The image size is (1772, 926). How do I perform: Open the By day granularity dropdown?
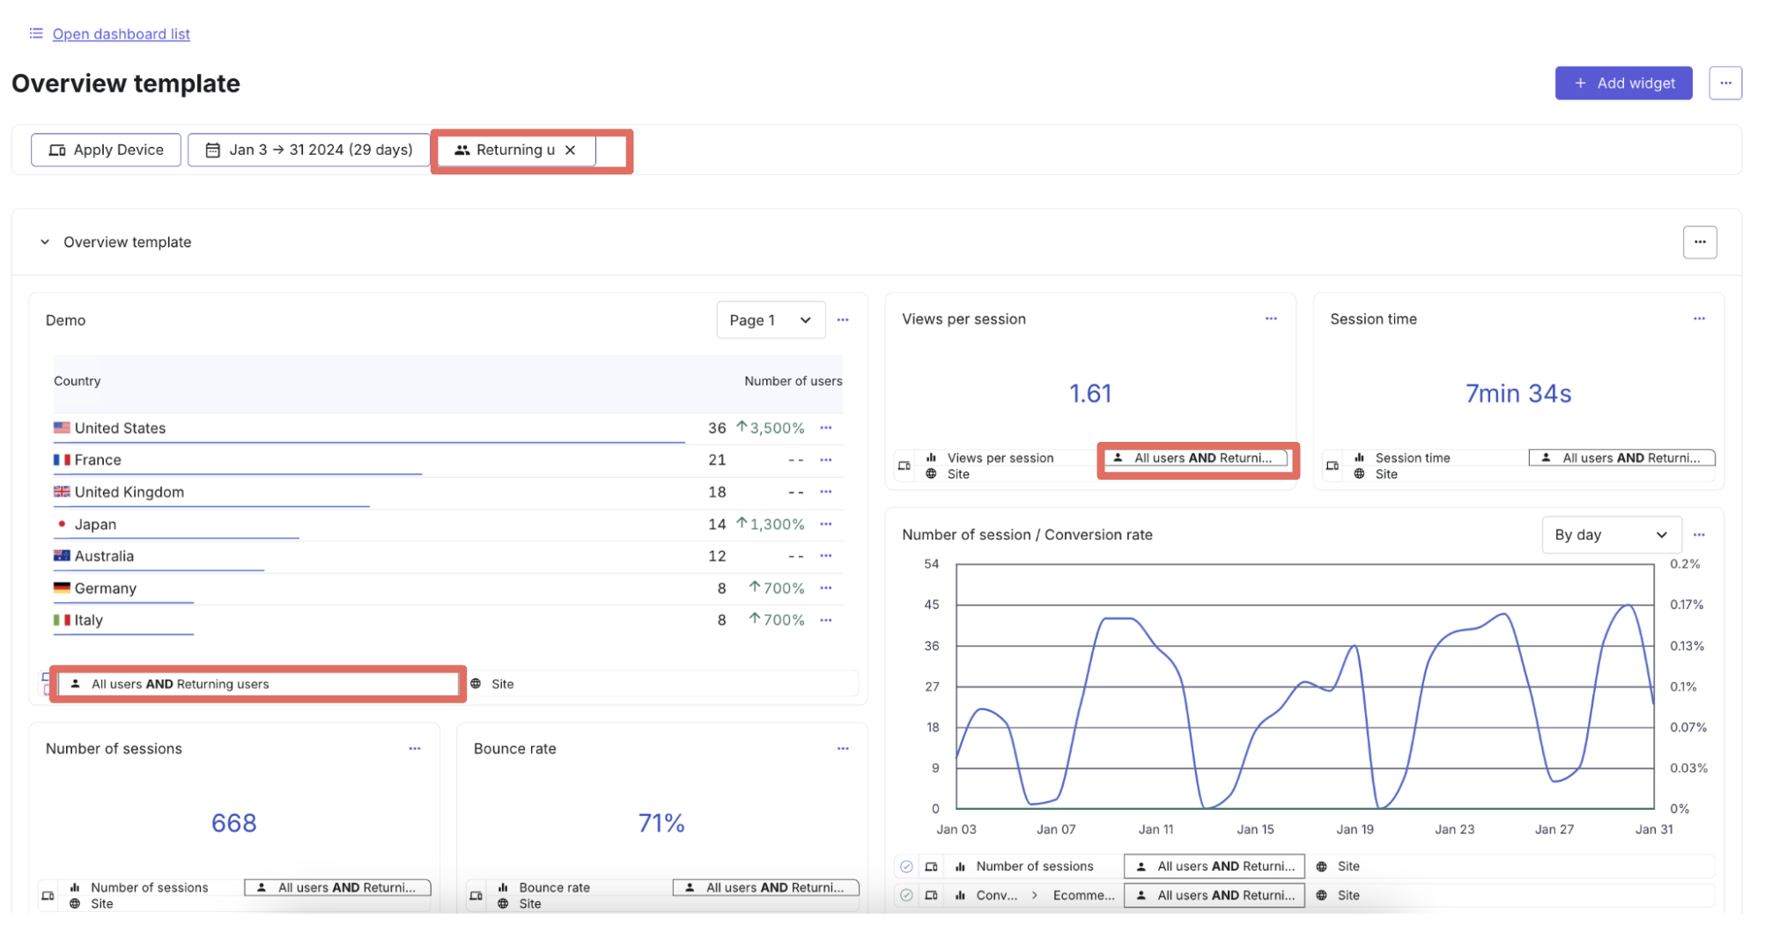pos(1612,535)
